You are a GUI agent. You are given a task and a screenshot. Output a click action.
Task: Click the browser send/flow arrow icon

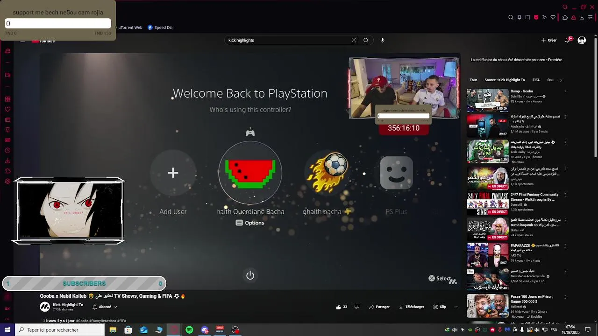point(544,17)
